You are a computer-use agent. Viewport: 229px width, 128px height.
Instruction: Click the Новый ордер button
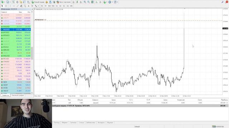click(x=38, y=2)
